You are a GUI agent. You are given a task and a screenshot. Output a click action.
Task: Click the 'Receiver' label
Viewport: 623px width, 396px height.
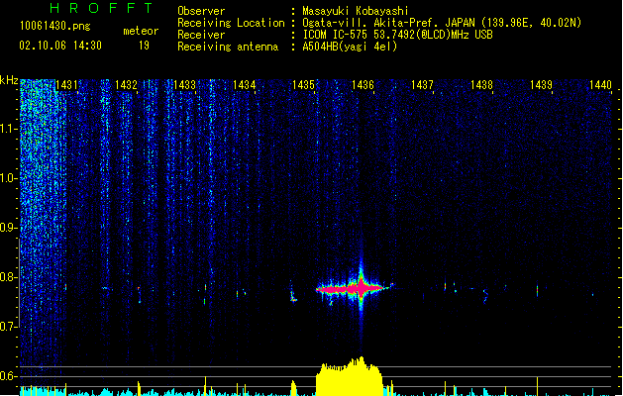pos(201,35)
